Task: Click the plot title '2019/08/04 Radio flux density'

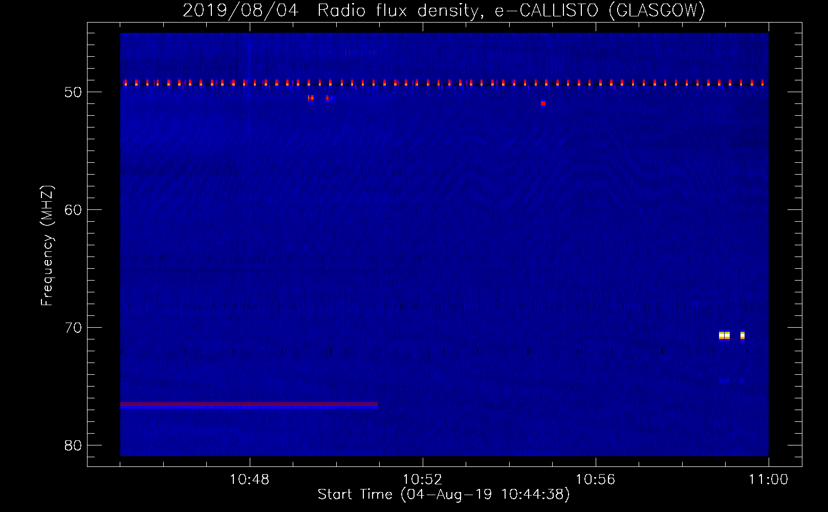Action: [x=444, y=10]
